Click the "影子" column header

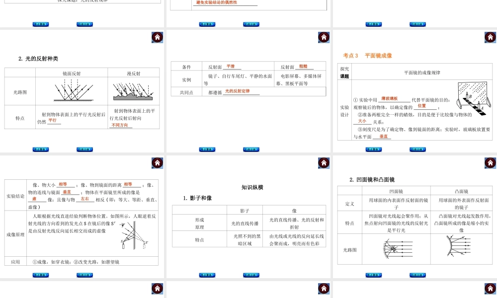click(245, 211)
